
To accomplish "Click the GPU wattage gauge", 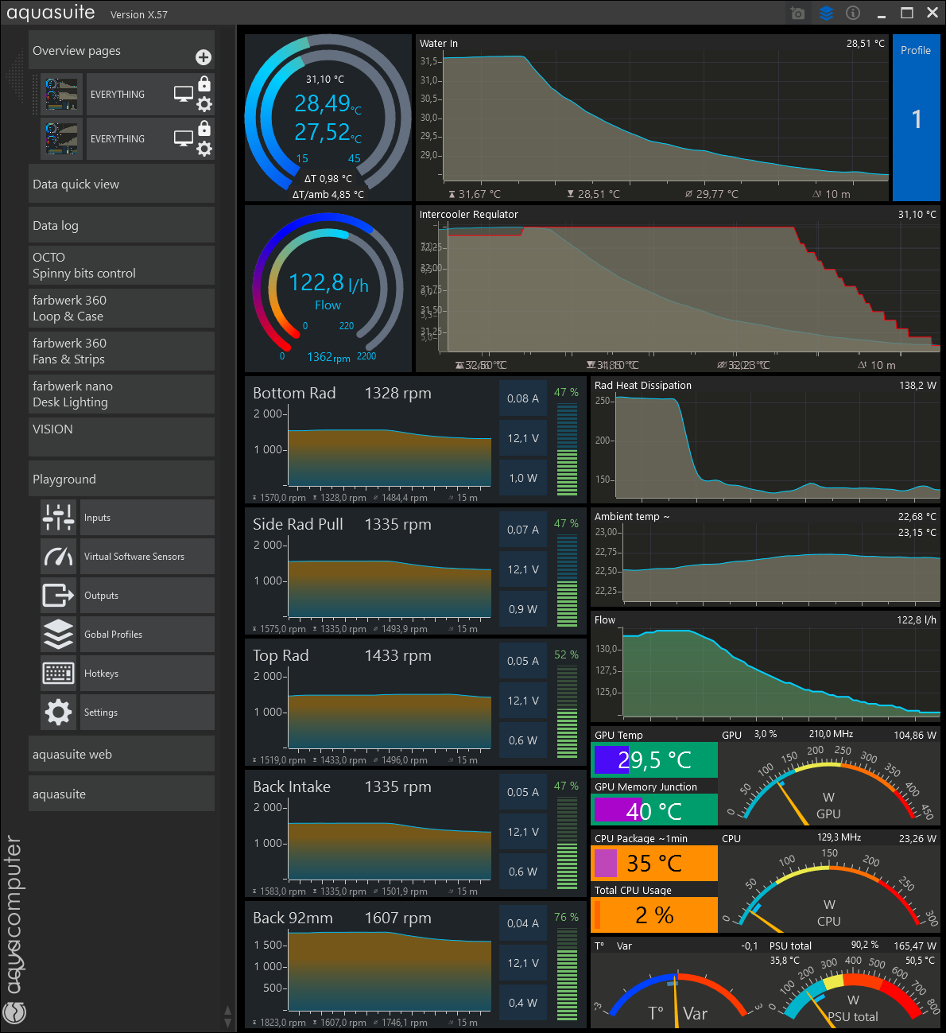I will pos(829,776).
